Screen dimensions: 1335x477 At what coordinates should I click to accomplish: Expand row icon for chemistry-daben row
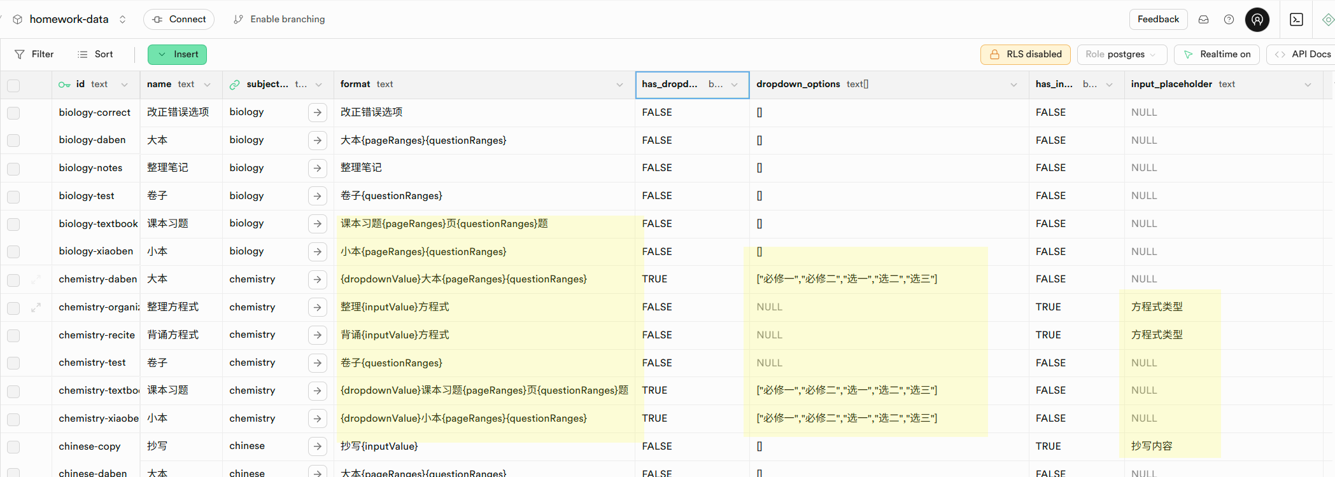pyautogui.click(x=36, y=279)
